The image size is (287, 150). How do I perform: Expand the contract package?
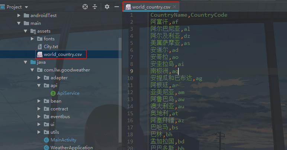39,109
